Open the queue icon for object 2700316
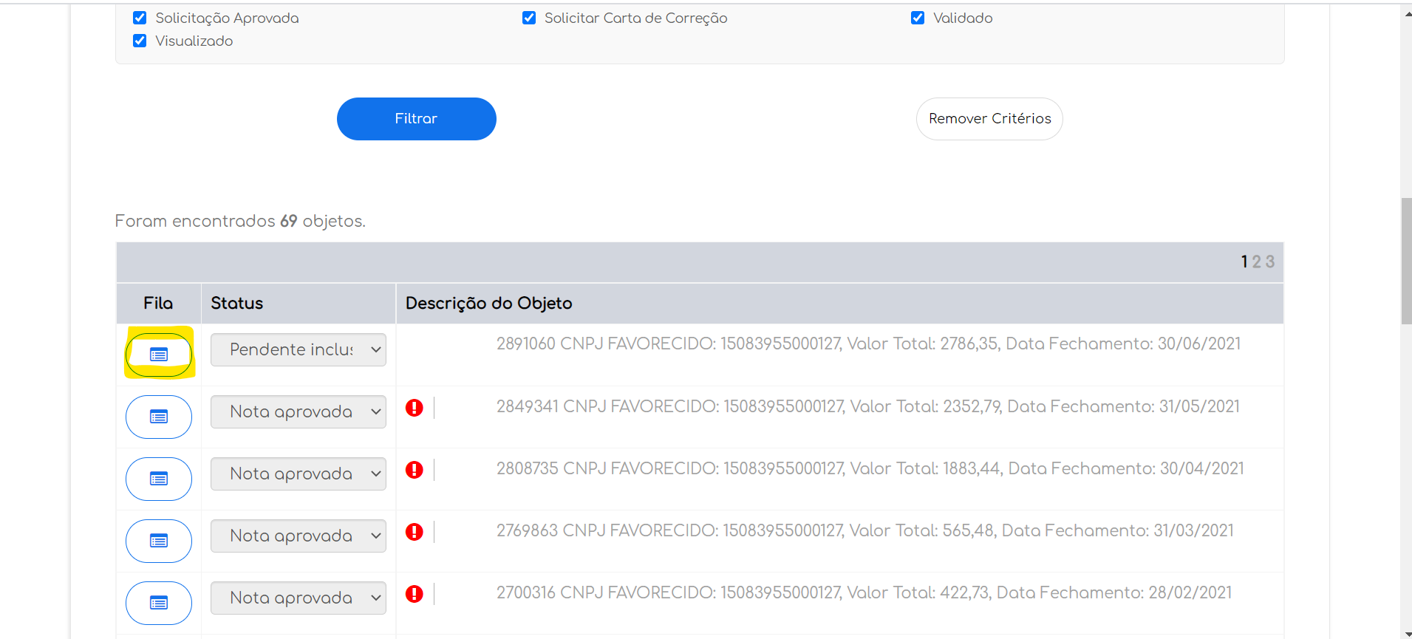 tap(159, 604)
